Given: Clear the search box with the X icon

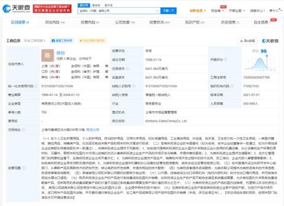Looking at the screenshot, I should tap(157, 11).
